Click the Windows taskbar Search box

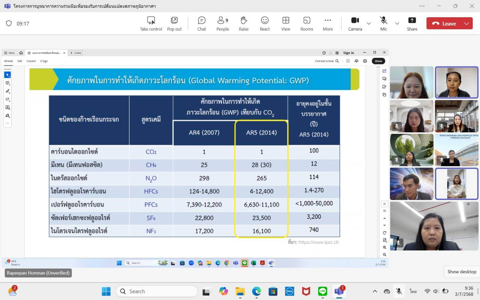point(157,291)
